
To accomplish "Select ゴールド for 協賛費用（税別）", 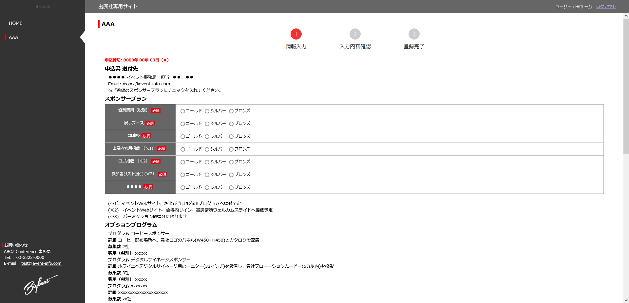I will click(x=183, y=111).
